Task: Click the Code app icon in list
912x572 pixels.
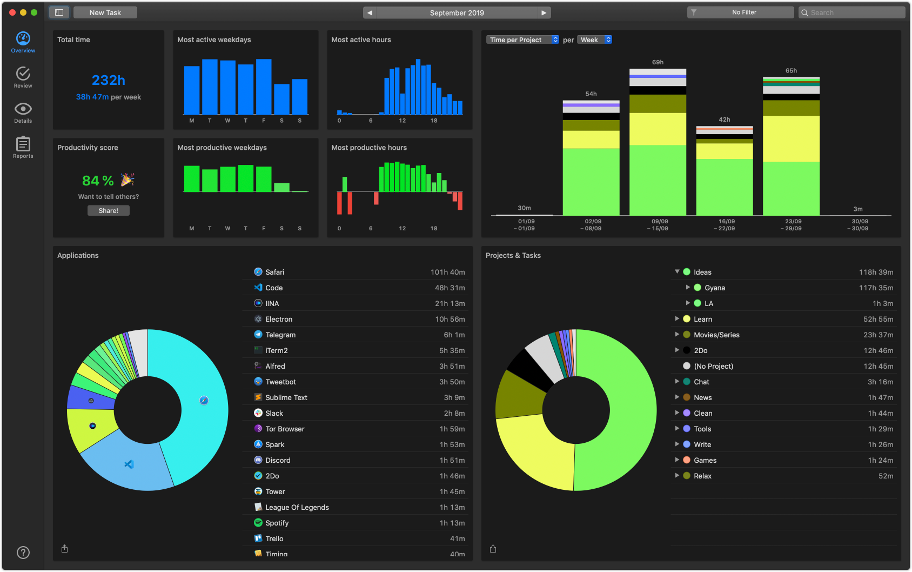Action: (x=258, y=288)
